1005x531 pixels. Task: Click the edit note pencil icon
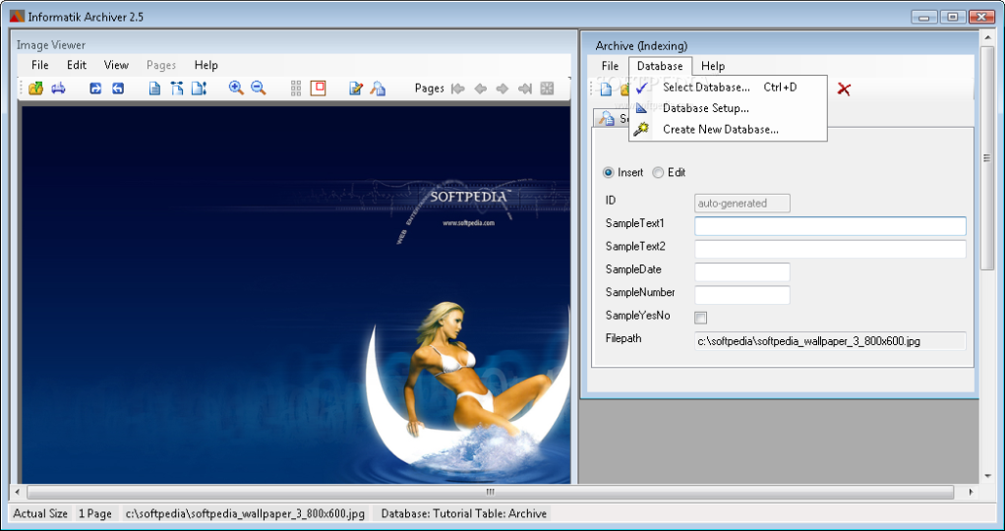(356, 88)
